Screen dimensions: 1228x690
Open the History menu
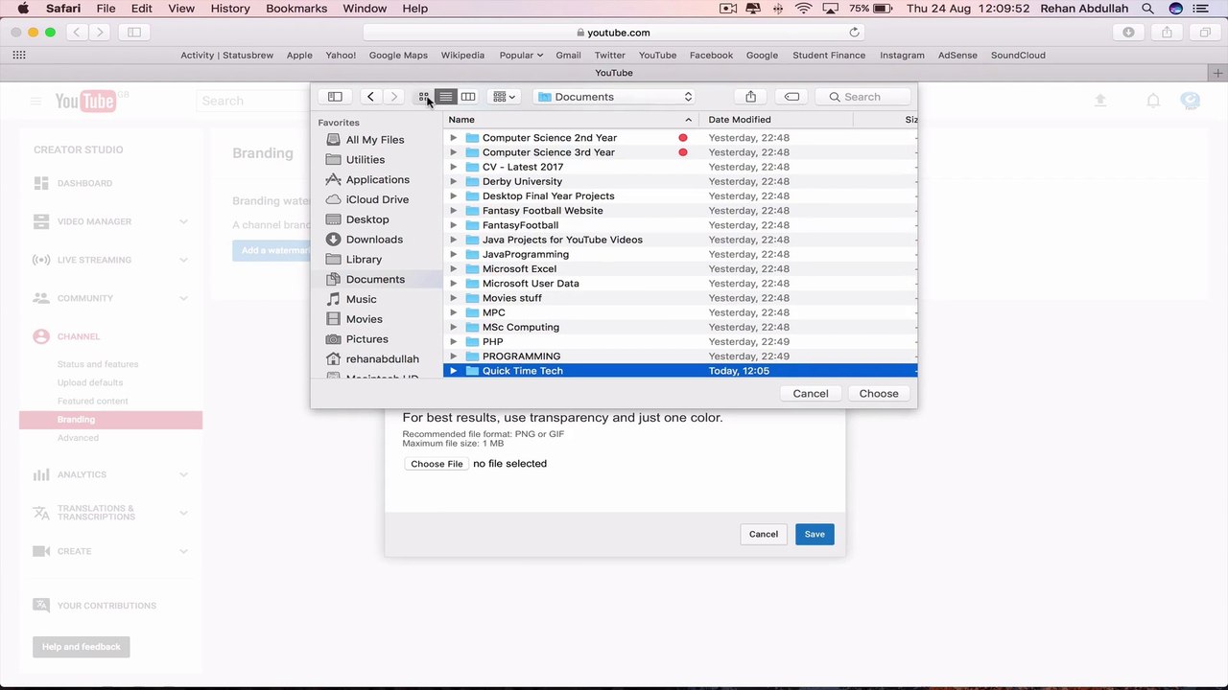click(x=230, y=9)
